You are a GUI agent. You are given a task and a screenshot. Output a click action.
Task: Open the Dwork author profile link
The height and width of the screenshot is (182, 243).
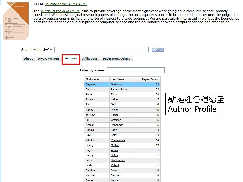(115, 171)
